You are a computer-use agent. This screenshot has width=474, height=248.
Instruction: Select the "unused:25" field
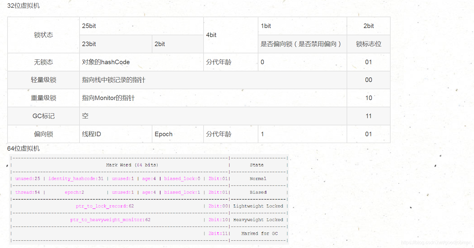click(x=28, y=179)
